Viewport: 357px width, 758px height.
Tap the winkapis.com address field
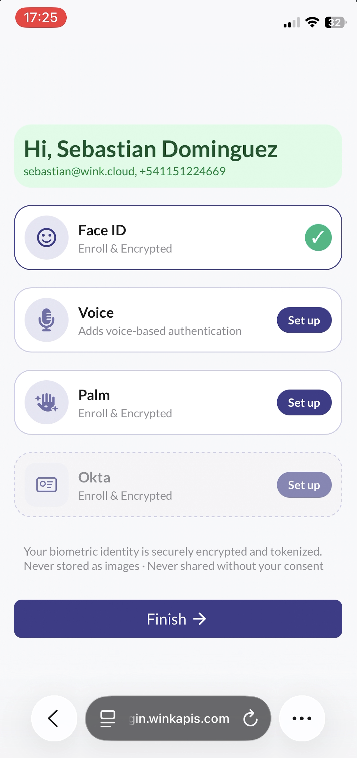pos(178,718)
